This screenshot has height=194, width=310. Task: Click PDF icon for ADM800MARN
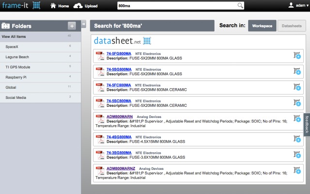point(100,119)
